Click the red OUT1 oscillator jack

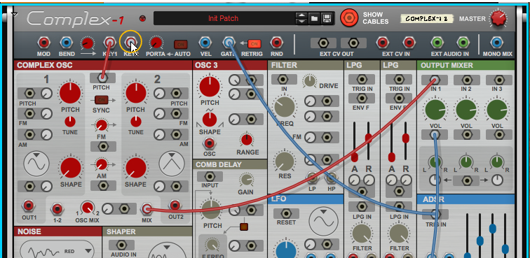[29, 206]
